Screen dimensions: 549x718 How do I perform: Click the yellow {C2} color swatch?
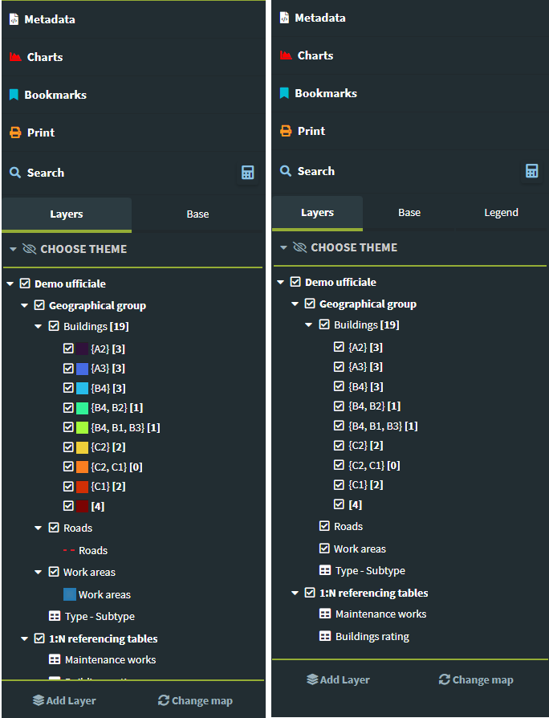(83, 447)
